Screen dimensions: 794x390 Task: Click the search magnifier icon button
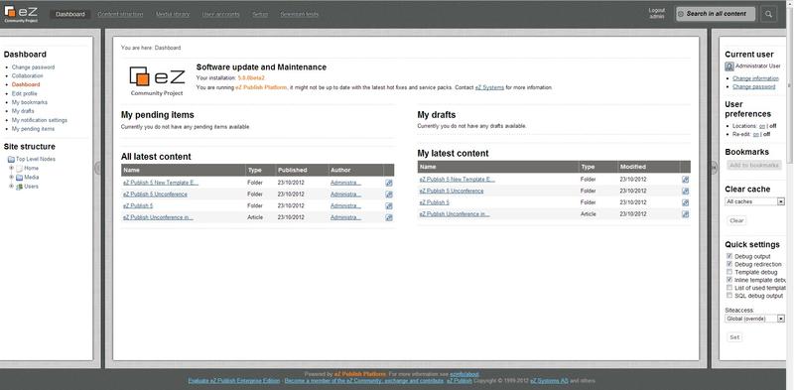click(x=768, y=14)
